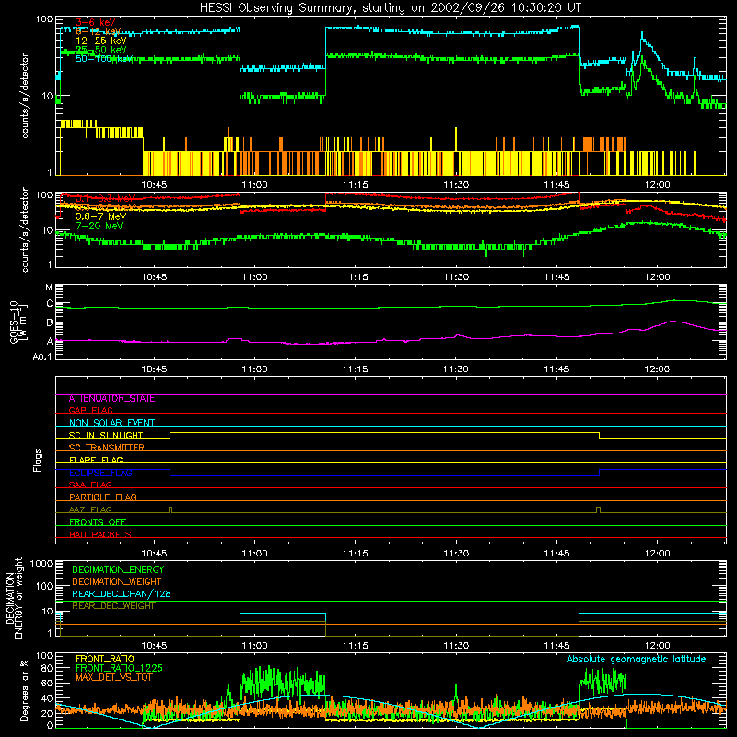Click the '40' tick on Degrees axis
737x737 pixels.
[x=48, y=698]
